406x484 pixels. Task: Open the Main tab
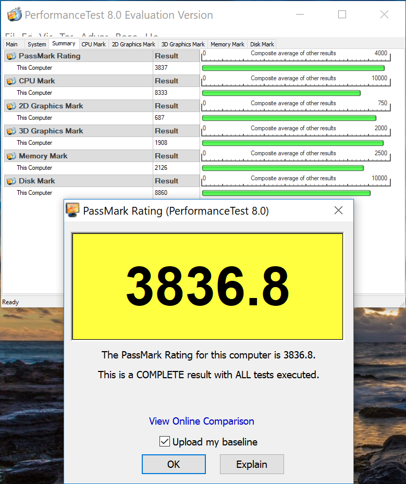(x=12, y=44)
